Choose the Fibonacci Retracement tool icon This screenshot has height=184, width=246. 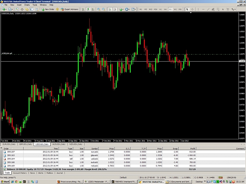pos(218,9)
